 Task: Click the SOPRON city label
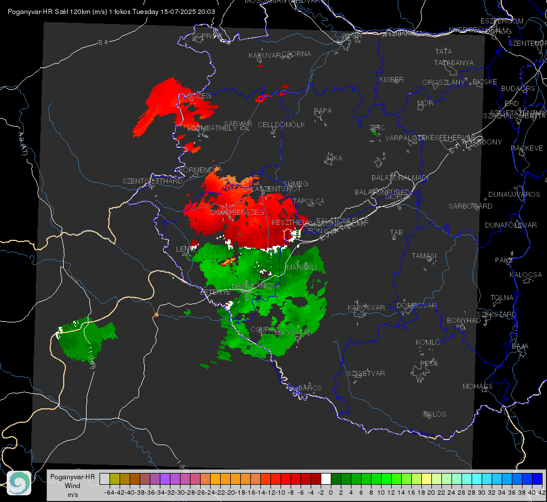click(206, 36)
